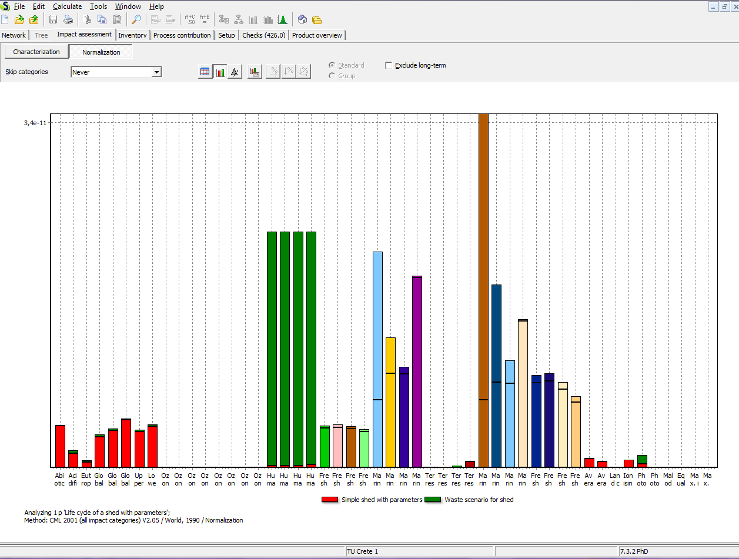Open the Window menu
The image size is (739, 559).
(x=128, y=6)
